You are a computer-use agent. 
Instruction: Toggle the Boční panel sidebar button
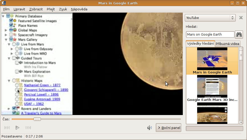point(168,128)
